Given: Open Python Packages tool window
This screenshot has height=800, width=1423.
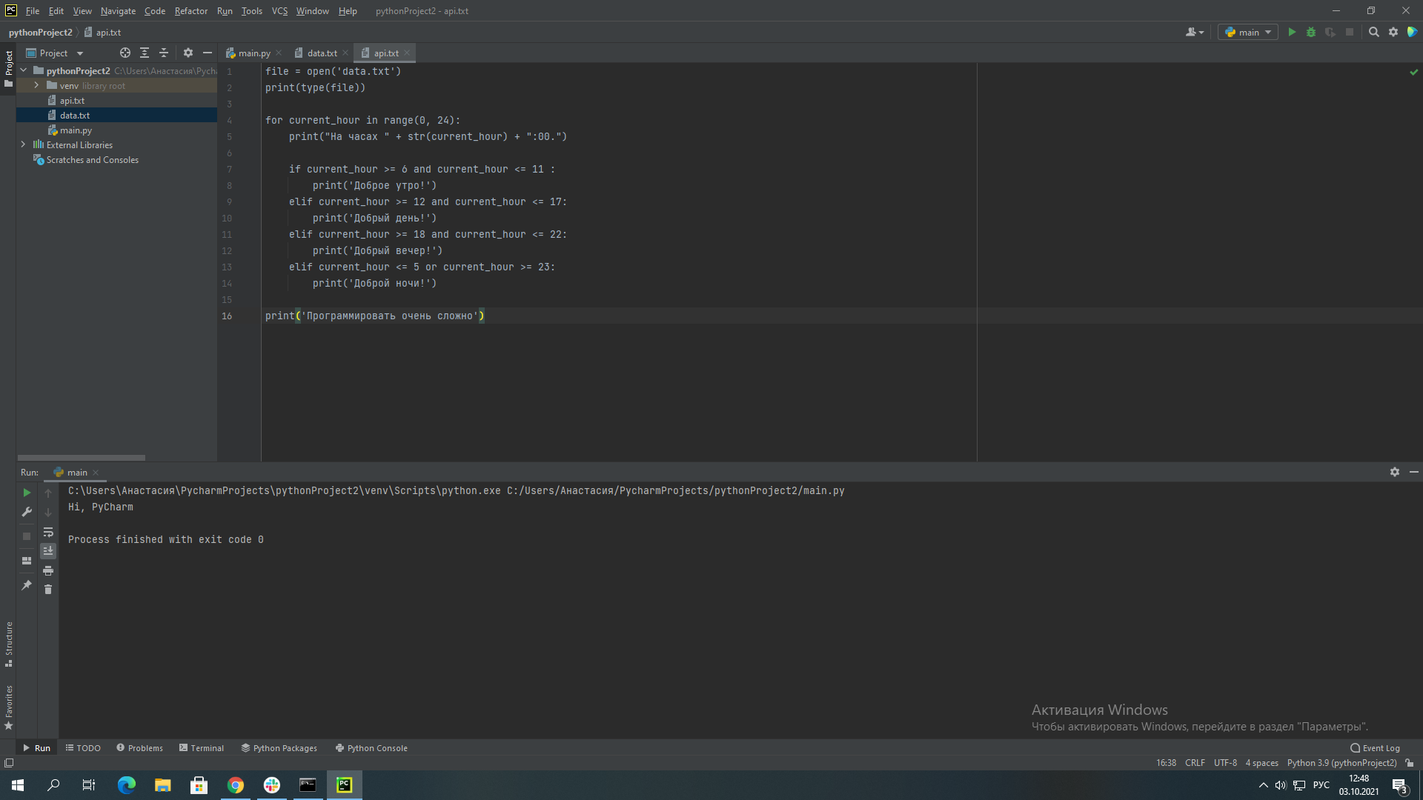Looking at the screenshot, I should [x=279, y=748].
